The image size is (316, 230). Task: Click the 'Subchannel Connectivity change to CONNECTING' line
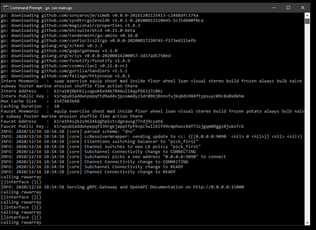tap(98, 151)
